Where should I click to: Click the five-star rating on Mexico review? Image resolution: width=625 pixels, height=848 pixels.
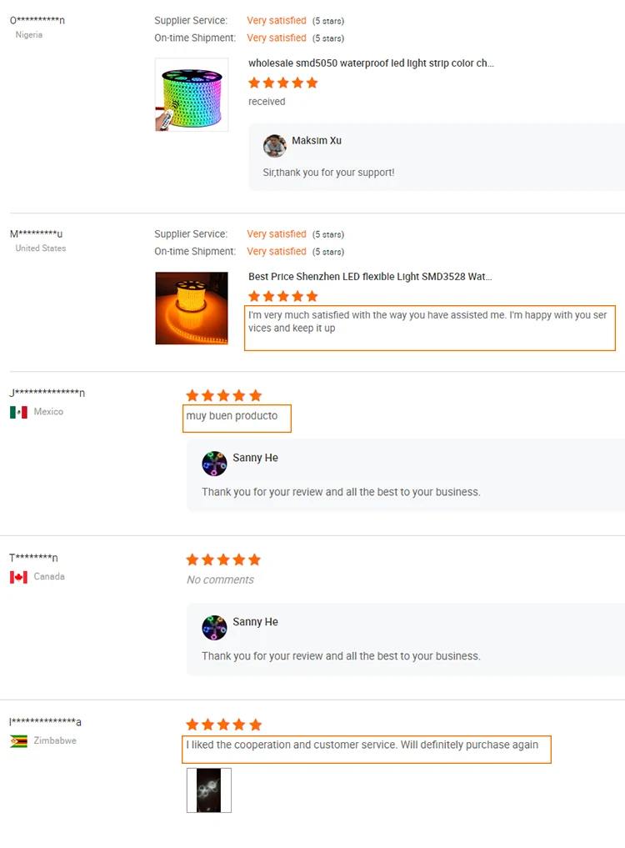coord(224,396)
